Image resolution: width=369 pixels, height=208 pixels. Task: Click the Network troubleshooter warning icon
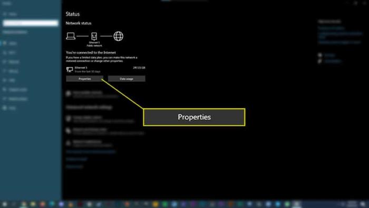69,143
